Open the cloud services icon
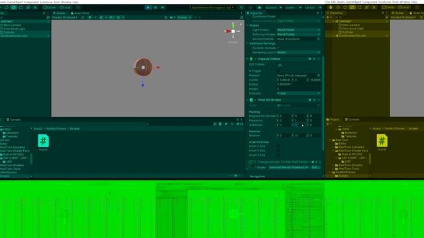424x238 pixels. (x=259, y=7)
